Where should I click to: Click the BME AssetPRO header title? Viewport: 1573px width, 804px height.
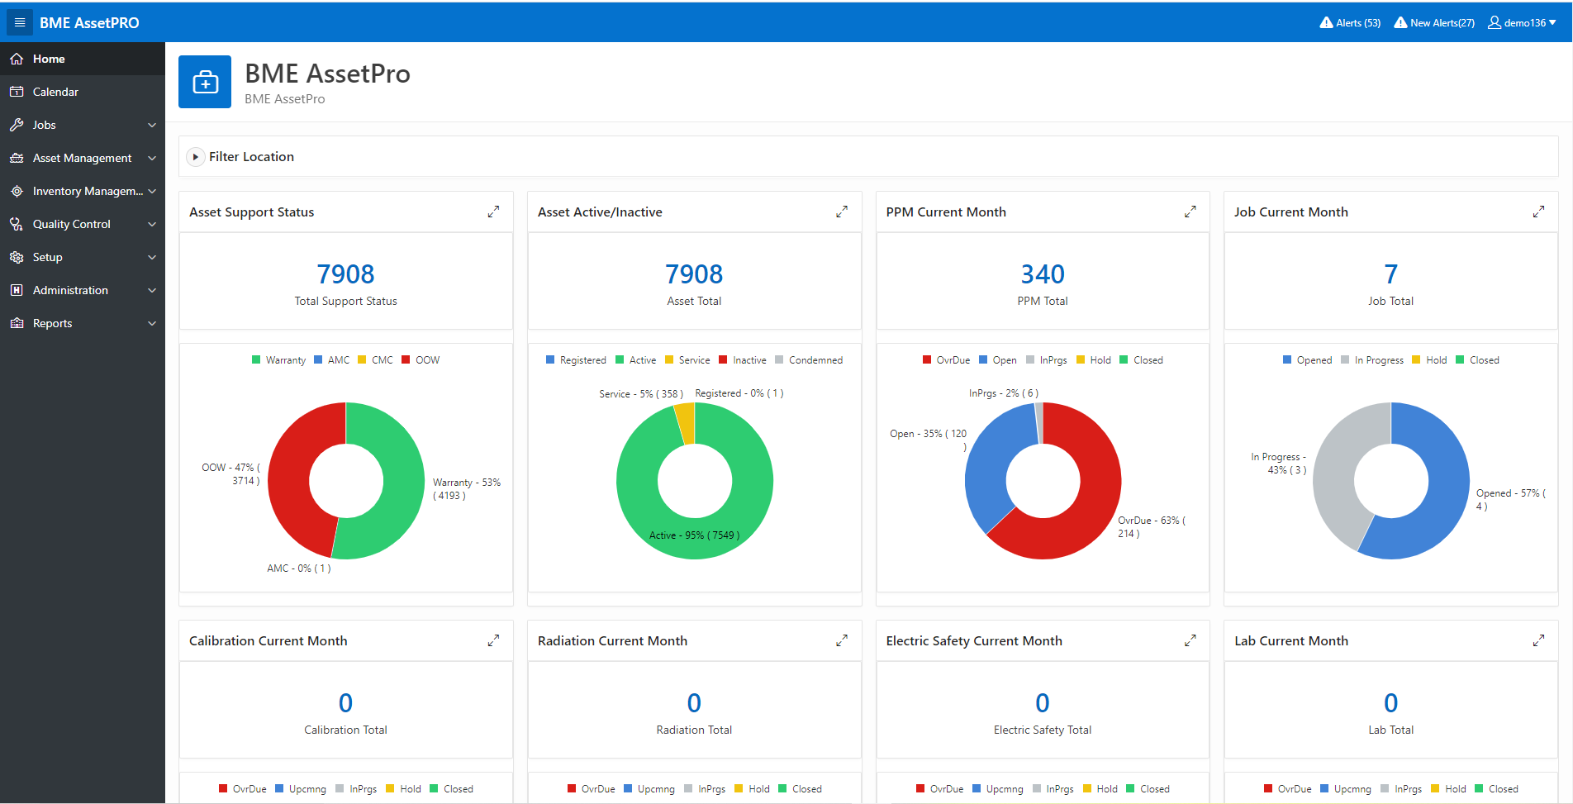pyautogui.click(x=89, y=22)
